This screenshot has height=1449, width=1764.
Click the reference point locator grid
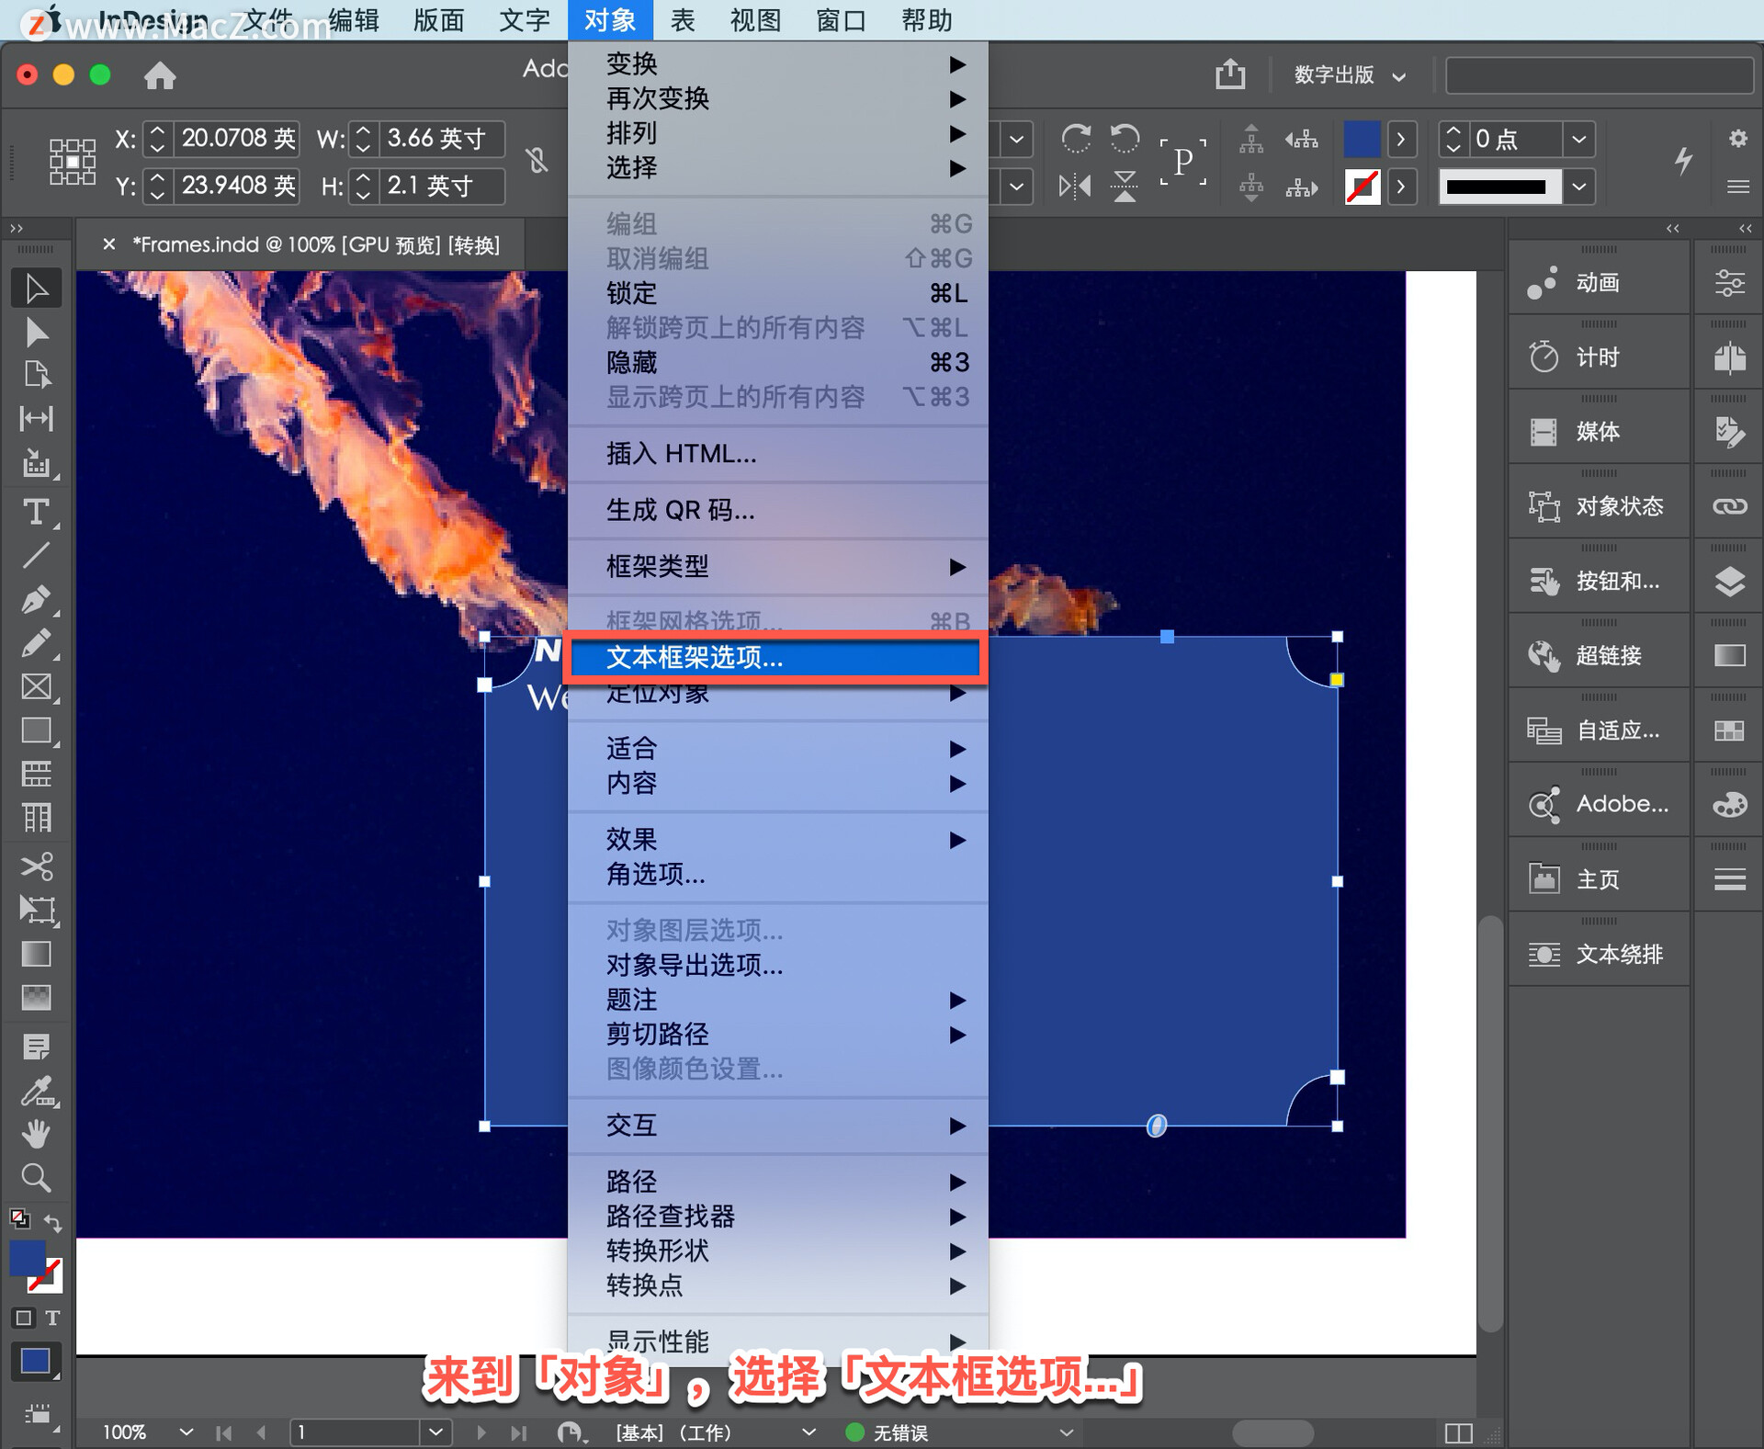pos(73,162)
